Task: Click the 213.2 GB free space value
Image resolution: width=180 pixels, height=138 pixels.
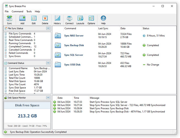Action: [x=27, y=116]
